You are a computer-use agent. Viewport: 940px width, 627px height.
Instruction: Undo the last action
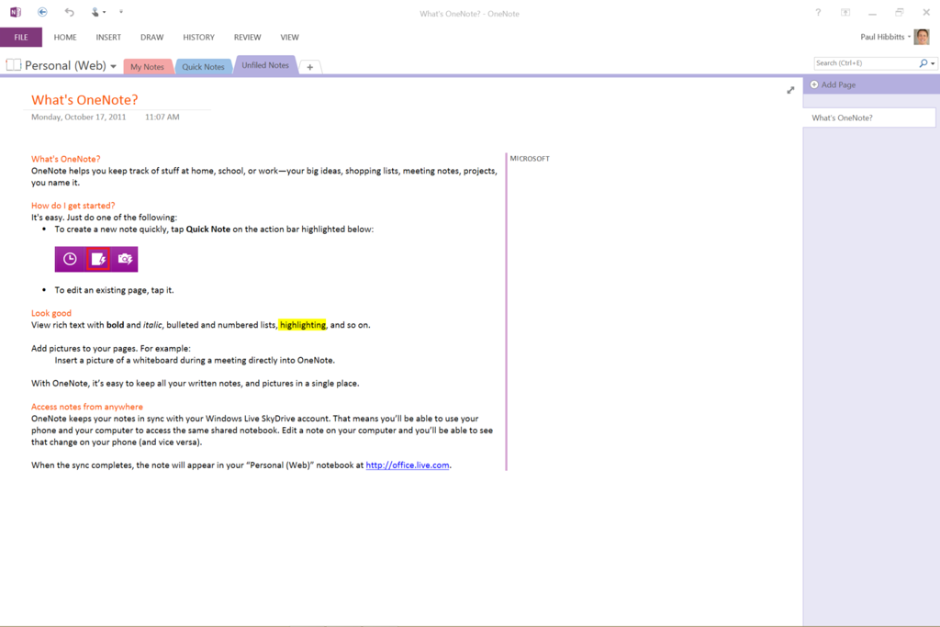coord(70,12)
